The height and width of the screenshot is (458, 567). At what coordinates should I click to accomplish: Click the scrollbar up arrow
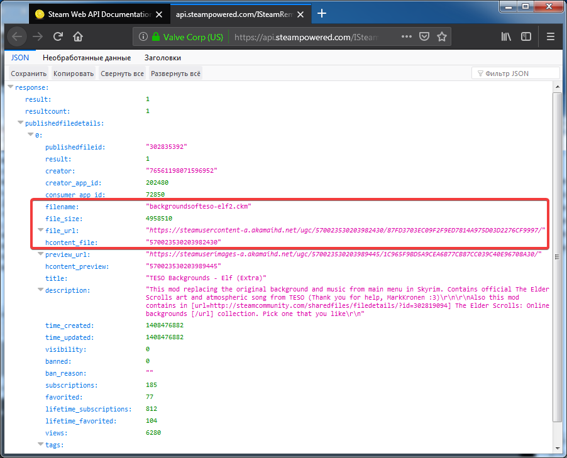pyautogui.click(x=557, y=87)
